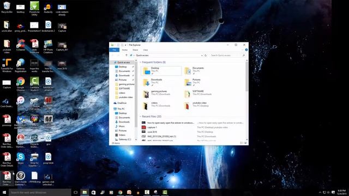Screen dimensions: 349x196
Task: Collapse the Frequent folders section
Action: click(x=141, y=62)
